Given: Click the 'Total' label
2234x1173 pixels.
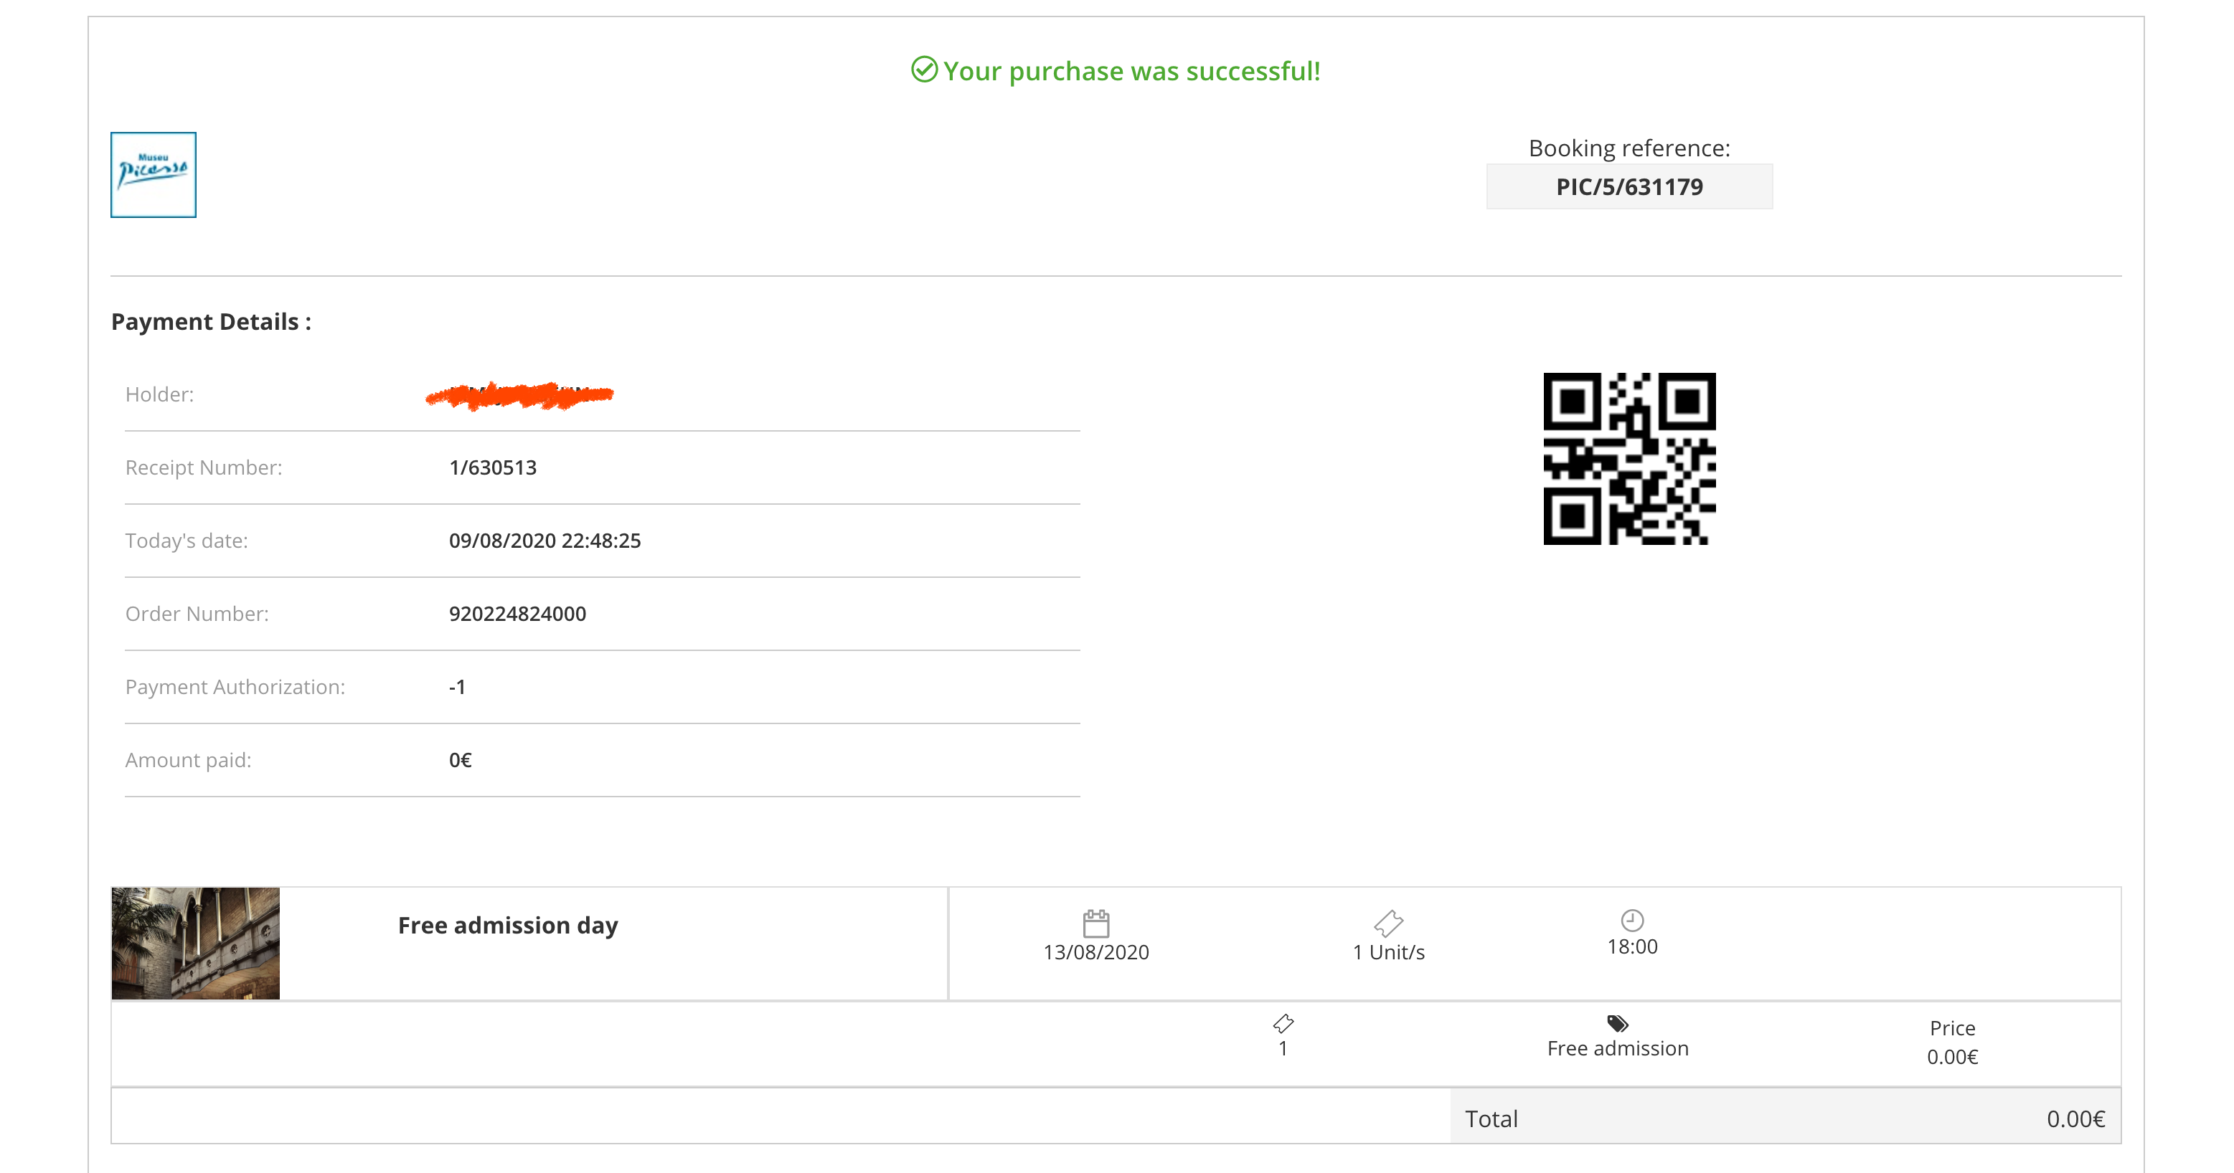Looking at the screenshot, I should click(1491, 1119).
